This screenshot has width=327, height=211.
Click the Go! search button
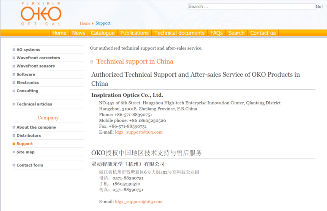point(319,6)
